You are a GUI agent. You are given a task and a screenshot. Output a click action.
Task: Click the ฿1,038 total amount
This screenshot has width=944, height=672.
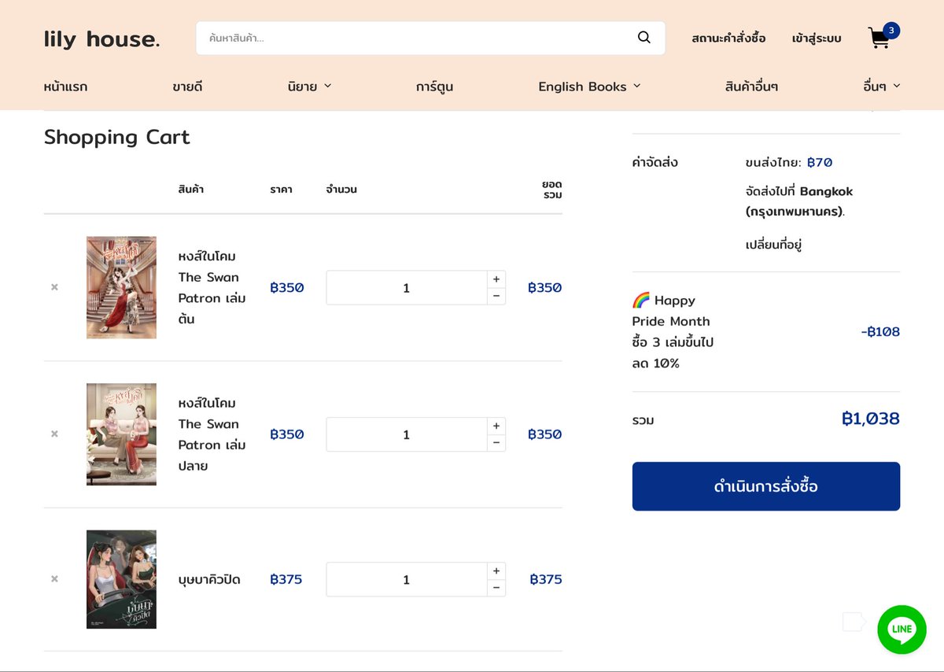pos(870,419)
